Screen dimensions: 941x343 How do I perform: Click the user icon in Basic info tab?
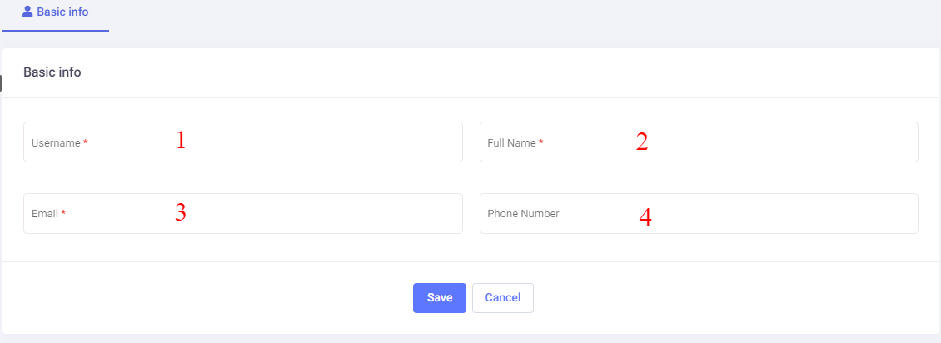click(x=27, y=12)
